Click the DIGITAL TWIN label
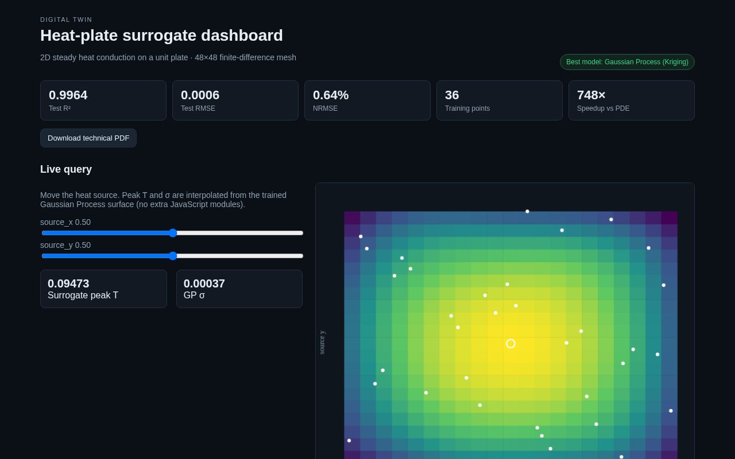735x459 pixels. coord(66,20)
